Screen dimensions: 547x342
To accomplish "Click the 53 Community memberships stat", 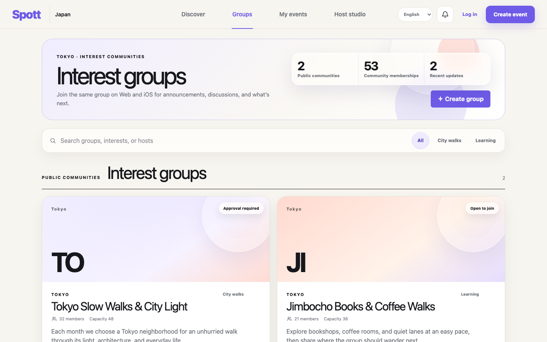I will pyautogui.click(x=391, y=69).
